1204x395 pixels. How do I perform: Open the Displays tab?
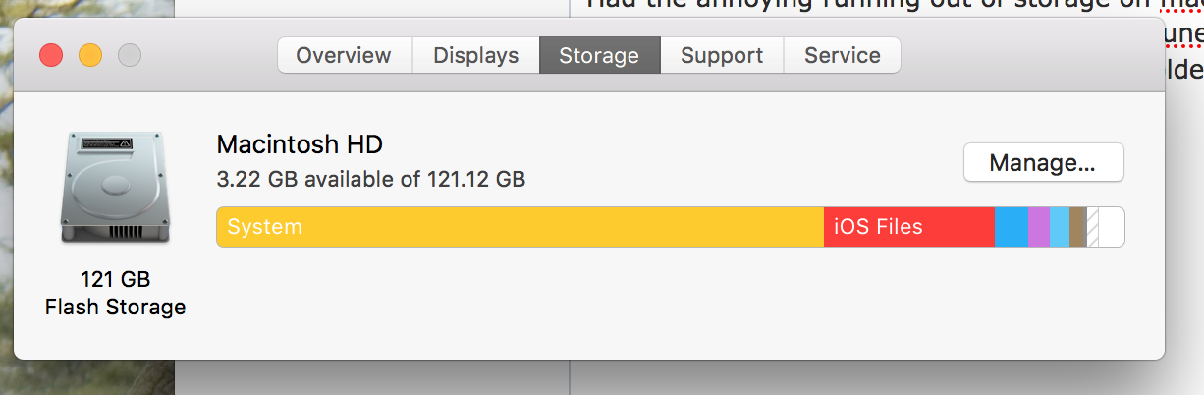tap(476, 55)
